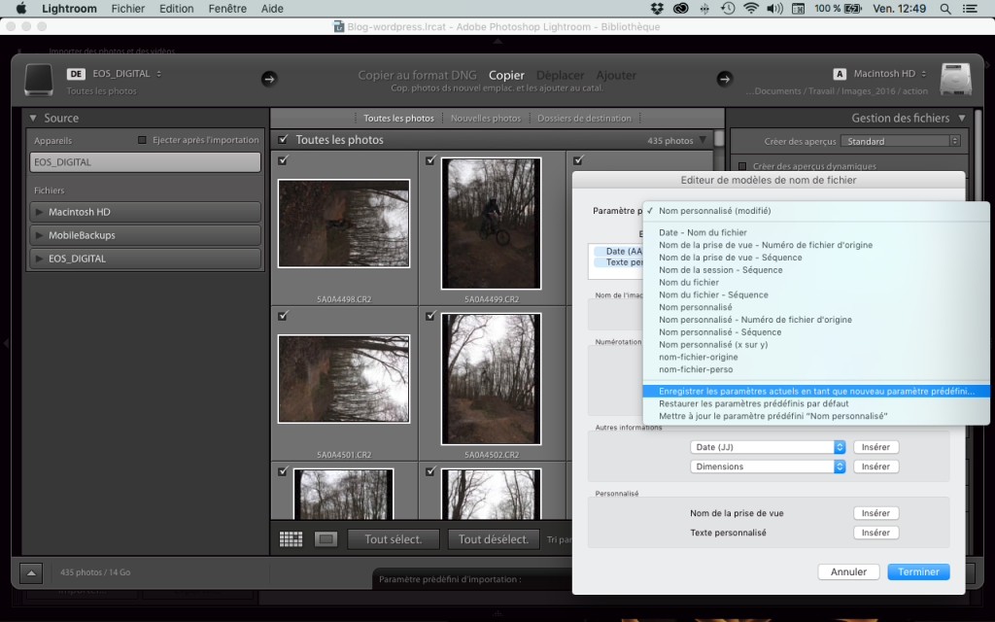Open the Créer des aperçus Standard dropdown

(901, 141)
